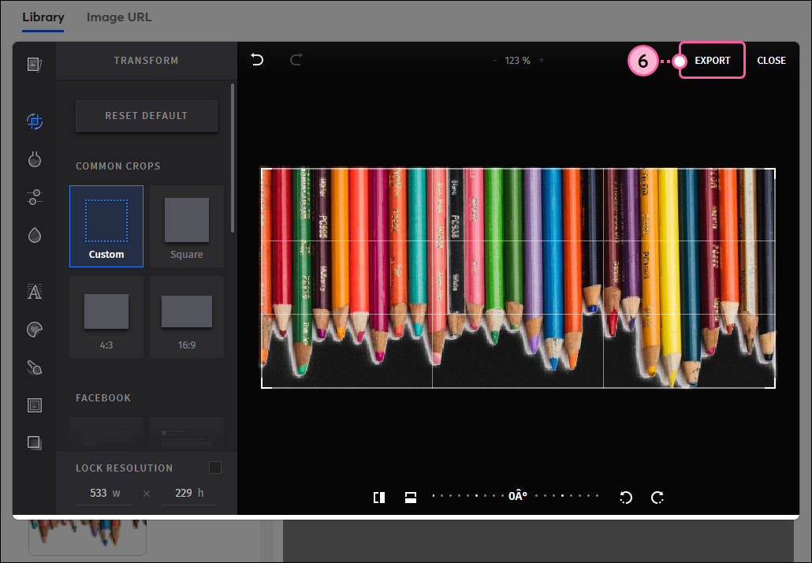Open the Text tool icon
The image size is (812, 563).
34,292
